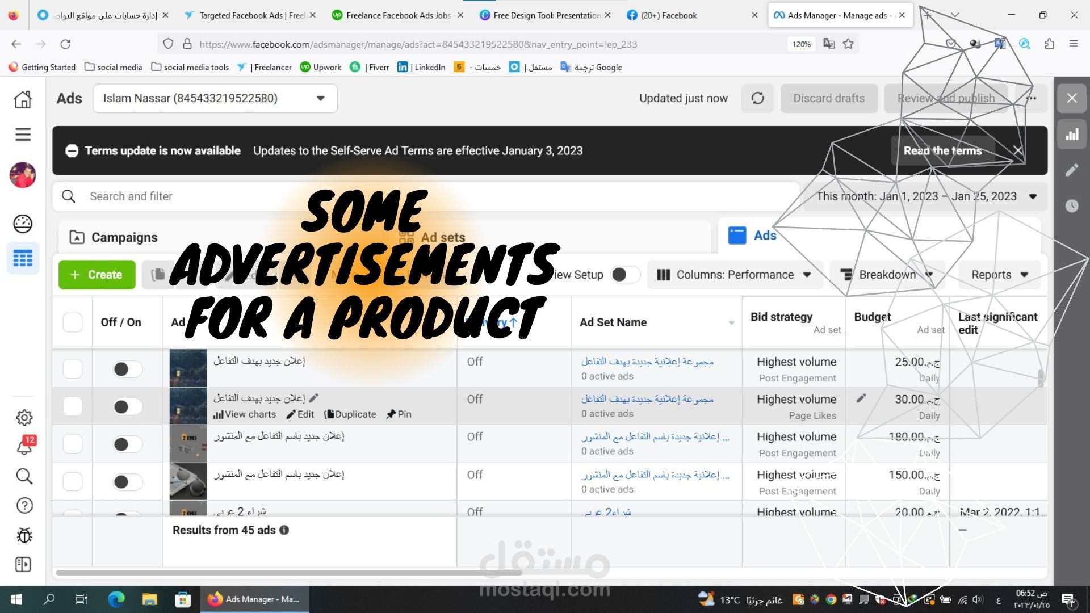Expand the Columns: Performance dropdown
This screenshot has width=1090, height=613.
tap(734, 275)
